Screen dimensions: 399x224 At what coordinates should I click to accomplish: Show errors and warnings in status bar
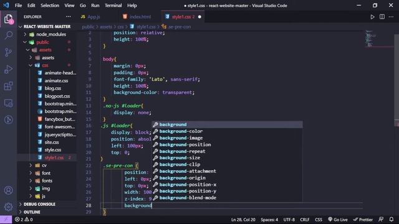[24, 220]
